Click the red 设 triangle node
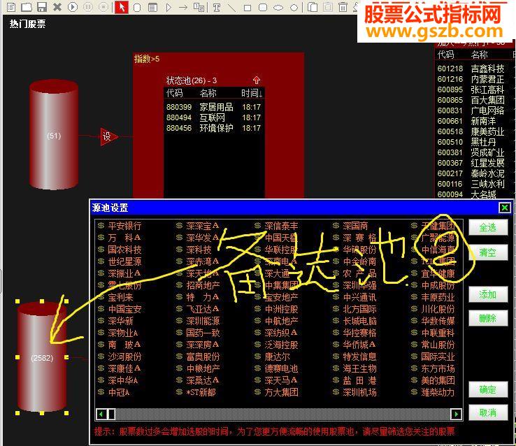516x446 pixels. [x=108, y=136]
